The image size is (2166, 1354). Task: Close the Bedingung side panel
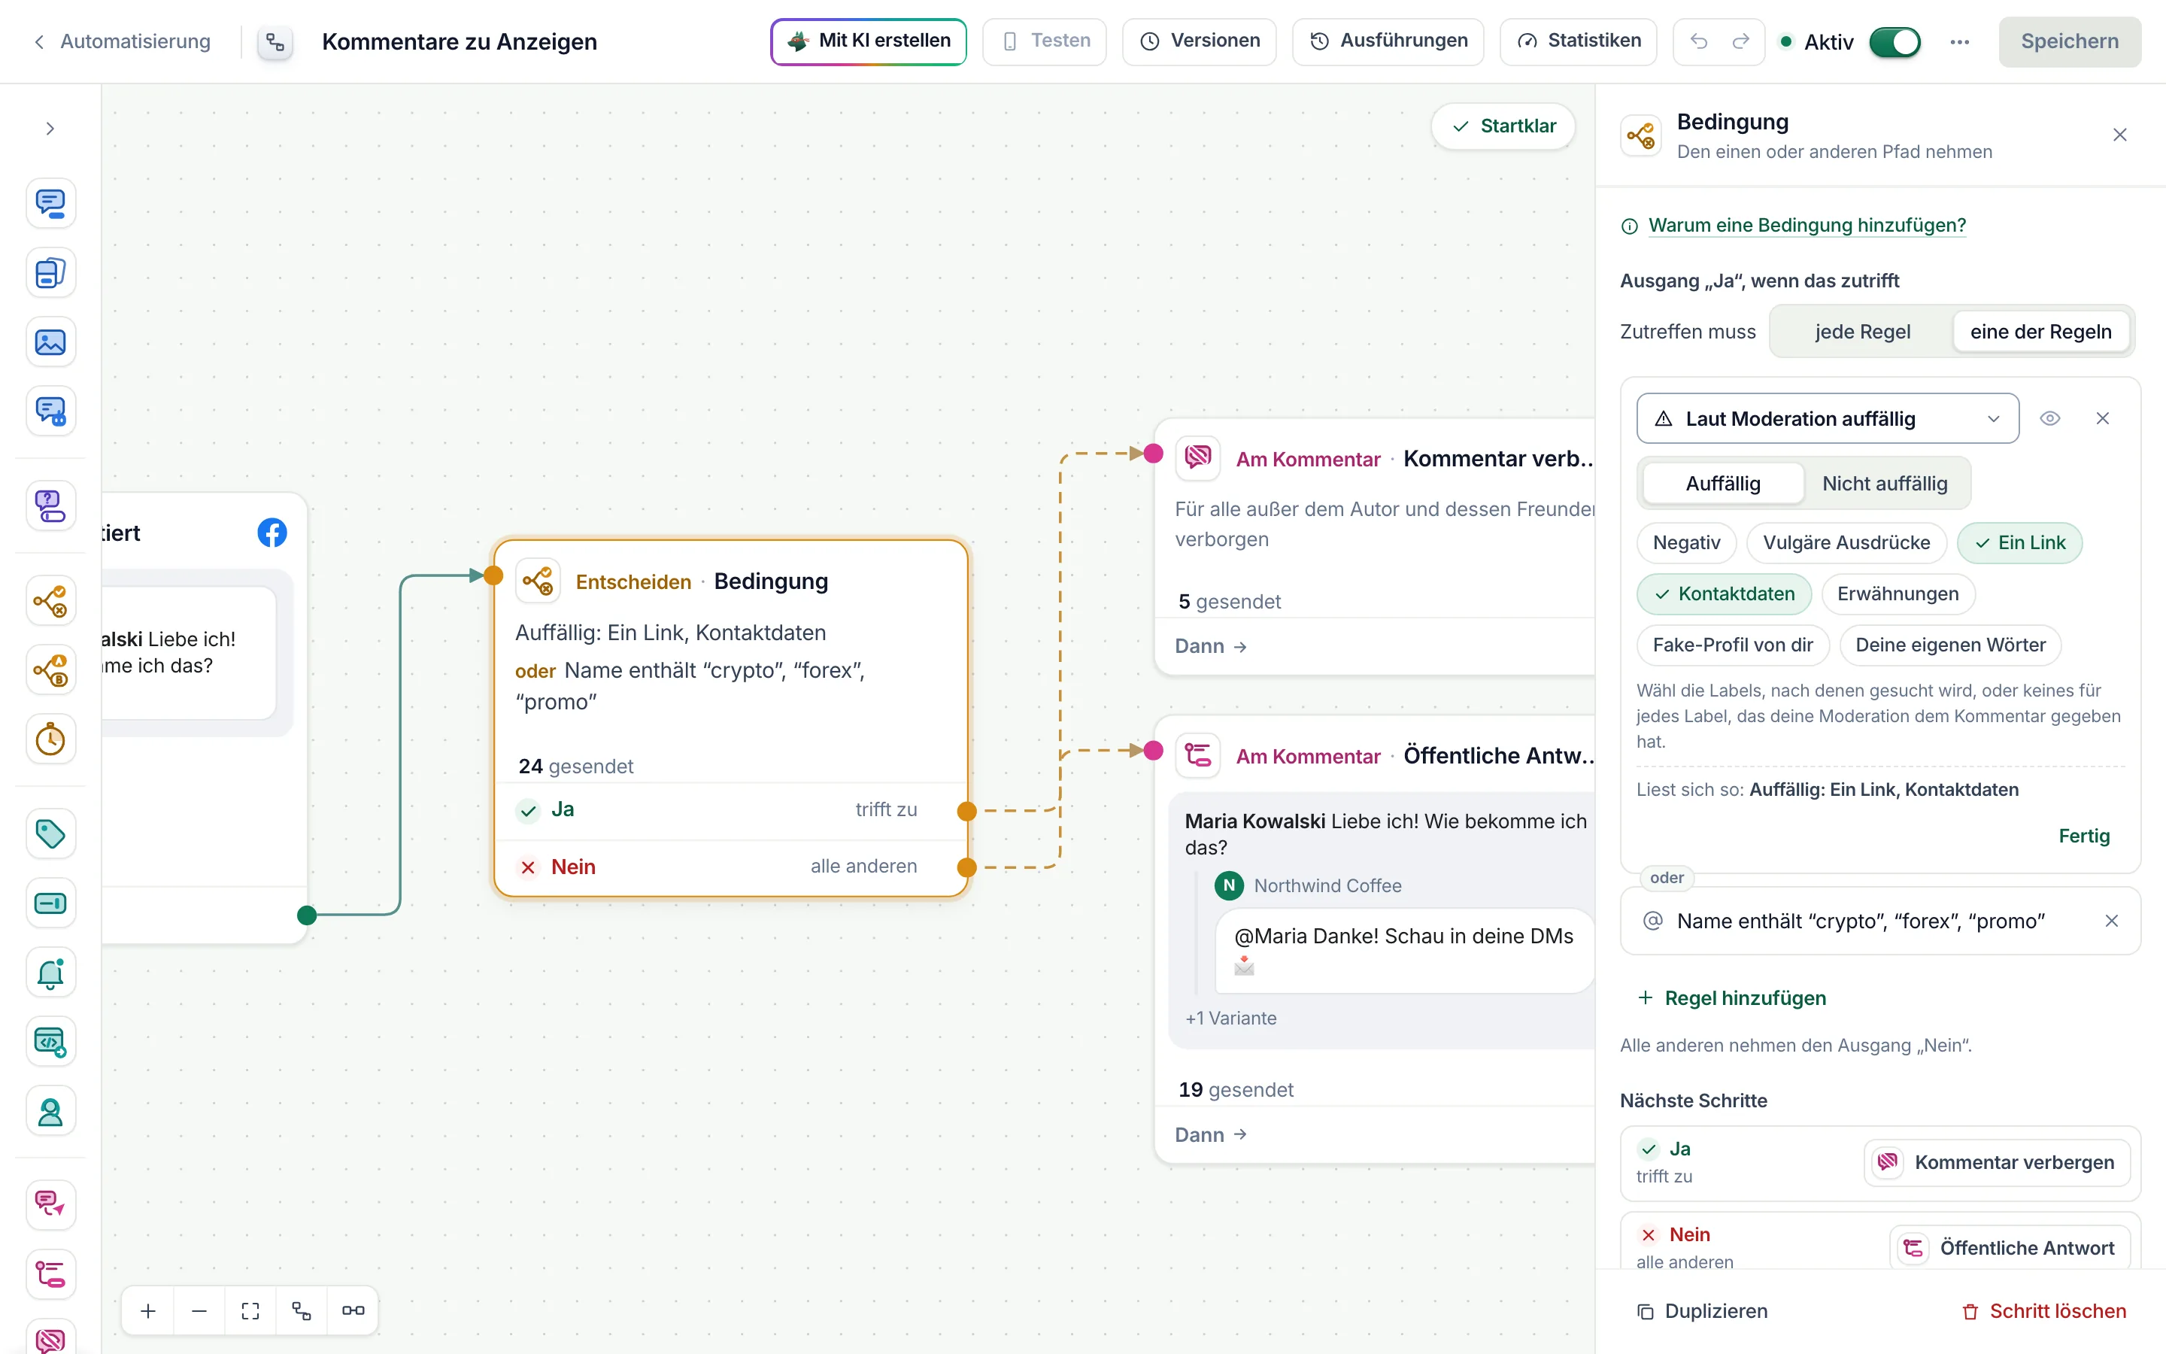pyautogui.click(x=2119, y=135)
